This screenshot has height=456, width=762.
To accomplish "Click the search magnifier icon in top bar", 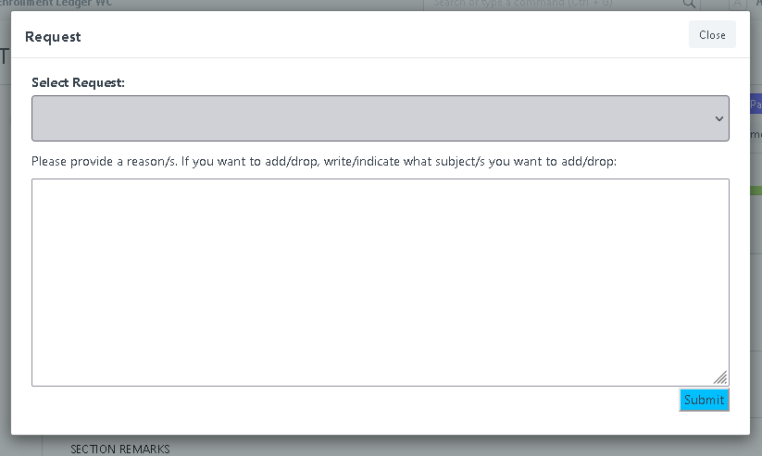I will [x=689, y=4].
